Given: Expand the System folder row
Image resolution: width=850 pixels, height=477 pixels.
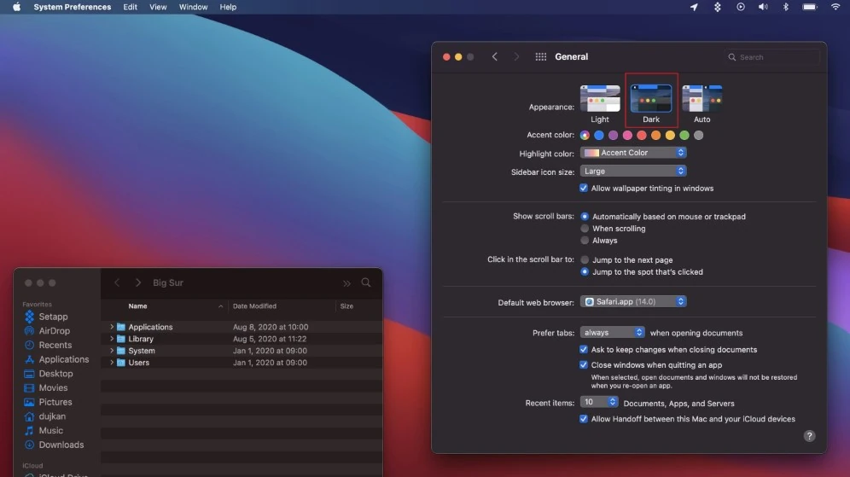Looking at the screenshot, I should point(112,351).
